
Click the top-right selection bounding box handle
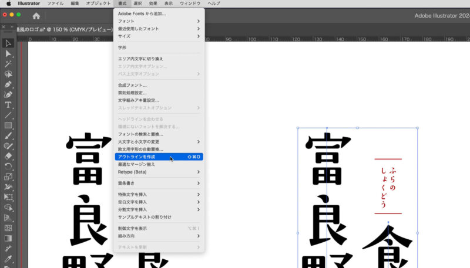[x=418, y=128]
